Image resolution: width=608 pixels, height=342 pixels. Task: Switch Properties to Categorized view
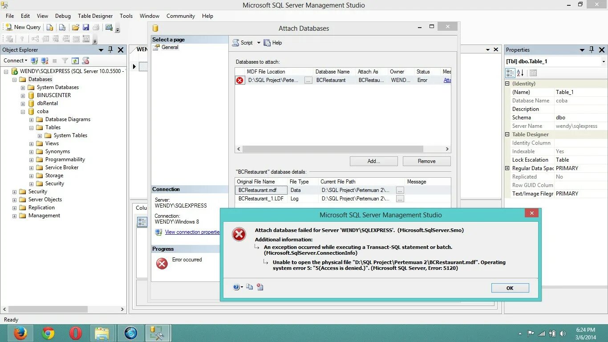[x=511, y=73]
